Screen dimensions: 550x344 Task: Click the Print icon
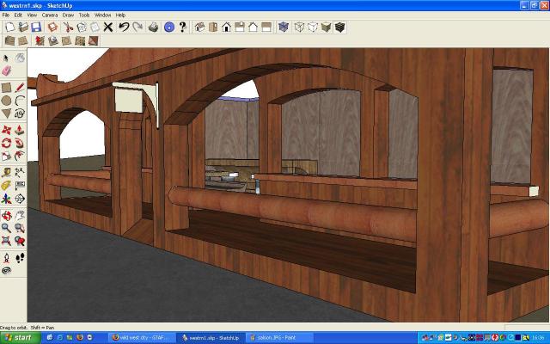[153, 28]
